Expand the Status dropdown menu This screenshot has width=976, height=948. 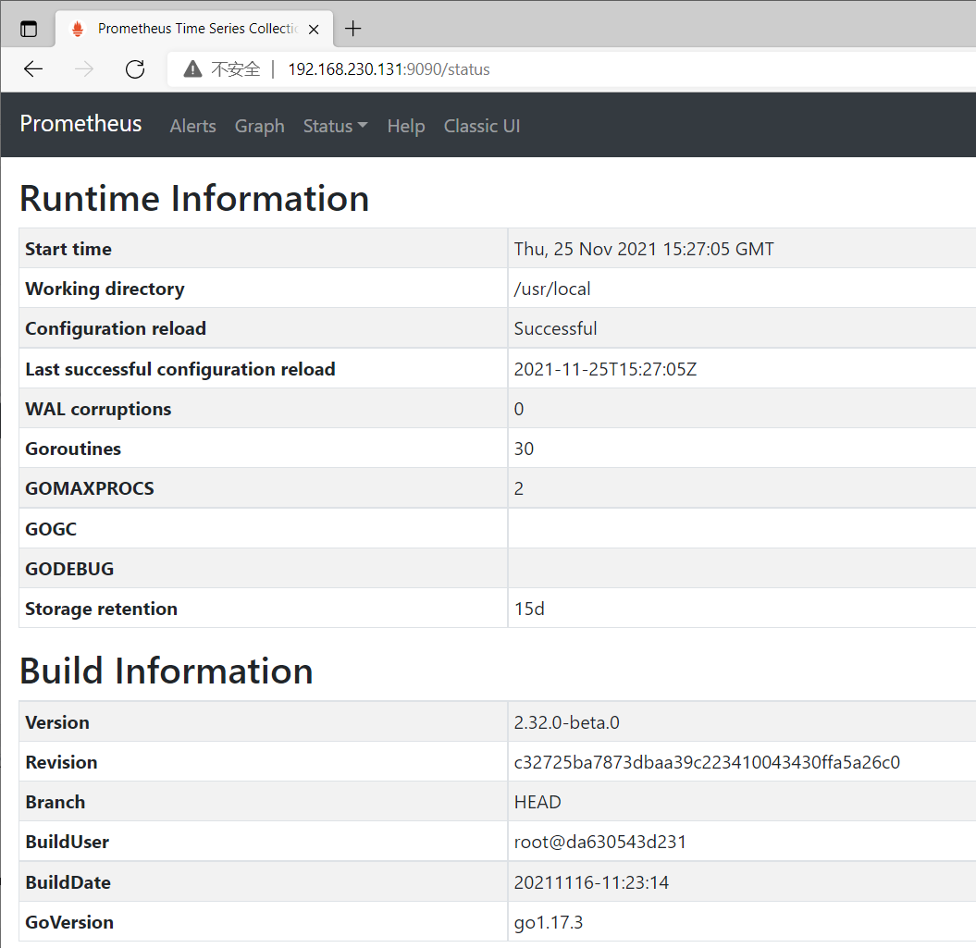pyautogui.click(x=336, y=127)
